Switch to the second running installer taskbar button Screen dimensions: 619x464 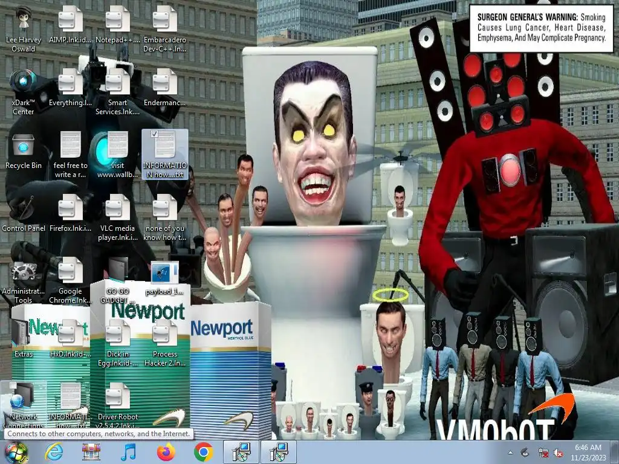click(x=278, y=452)
